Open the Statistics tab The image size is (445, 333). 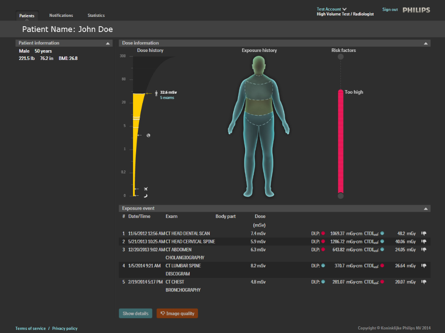point(96,16)
